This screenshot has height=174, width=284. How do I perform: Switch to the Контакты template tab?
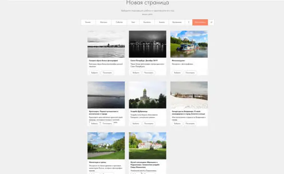[x=147, y=22]
